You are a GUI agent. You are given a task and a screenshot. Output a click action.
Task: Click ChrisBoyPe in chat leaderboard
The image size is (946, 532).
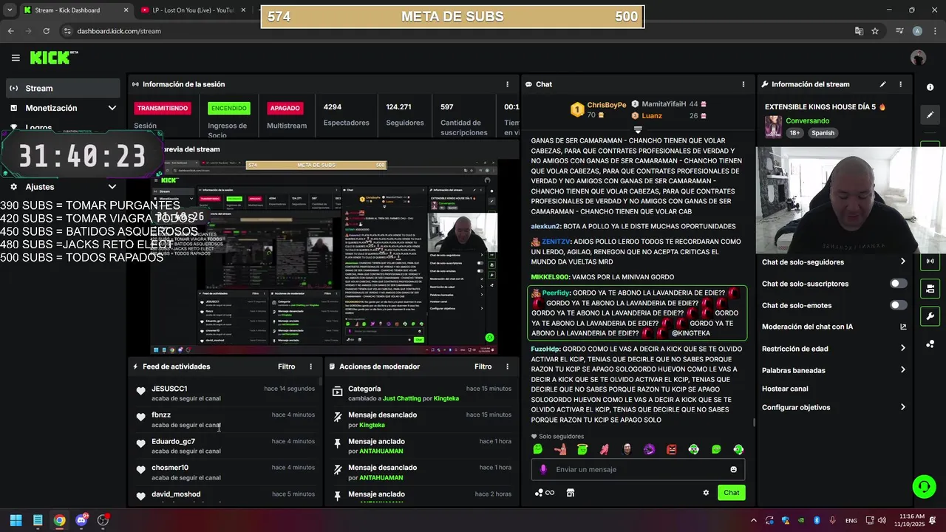(x=606, y=105)
